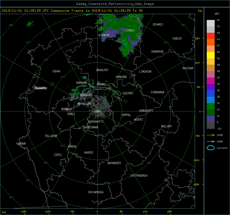The height and width of the screenshot is (215, 230).
Task: Click the SHORAPUR label
Action: pos(157,52)
